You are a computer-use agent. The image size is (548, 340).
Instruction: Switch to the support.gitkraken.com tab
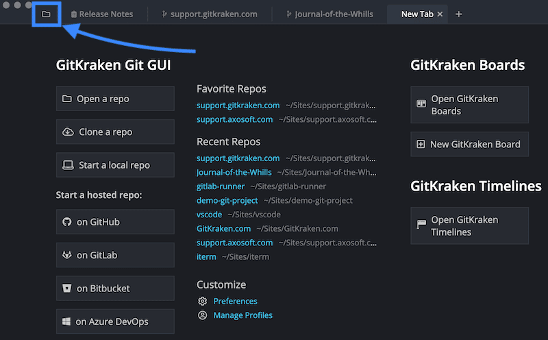pos(209,14)
